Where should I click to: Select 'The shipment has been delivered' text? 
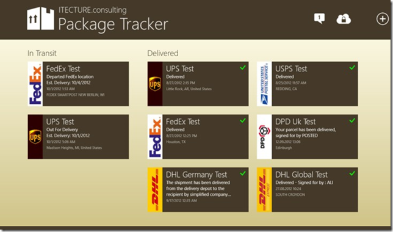click(x=198, y=183)
